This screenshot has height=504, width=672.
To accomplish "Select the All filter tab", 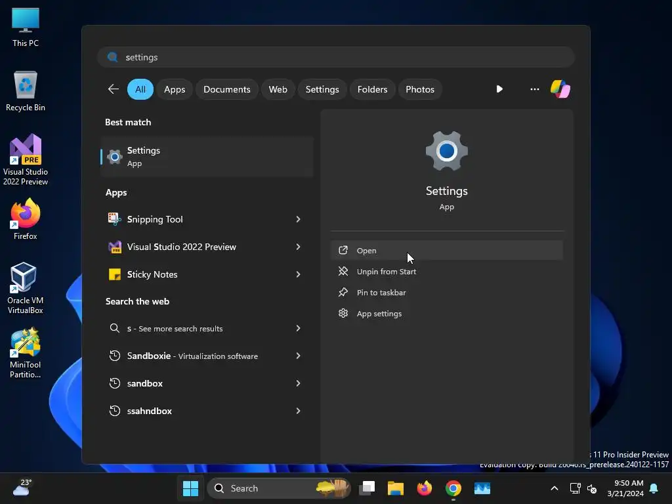I will click(x=140, y=89).
